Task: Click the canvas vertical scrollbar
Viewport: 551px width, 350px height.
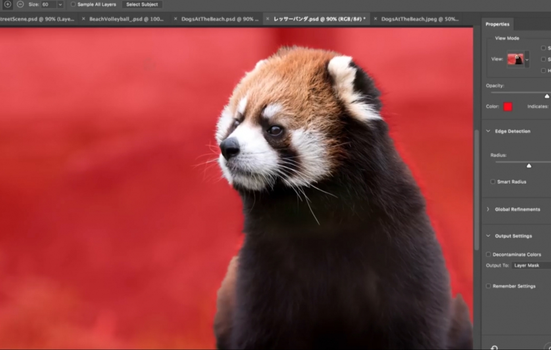Action: [x=477, y=190]
